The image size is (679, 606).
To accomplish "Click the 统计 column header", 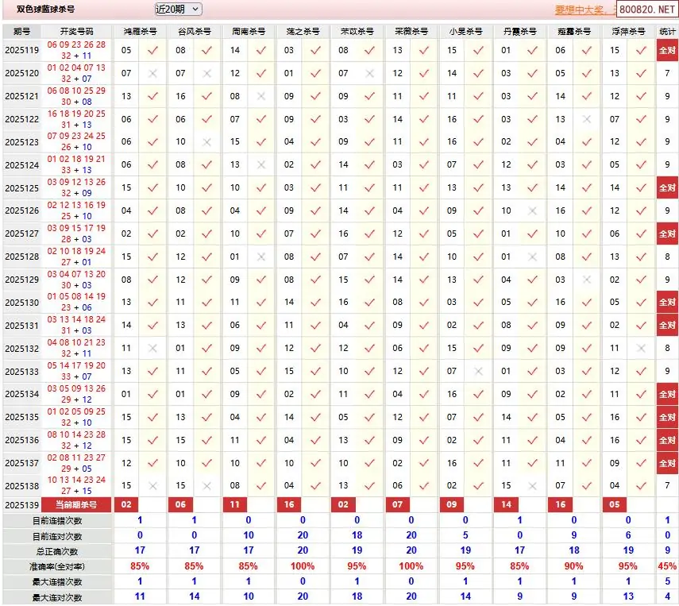I will coord(667,31).
